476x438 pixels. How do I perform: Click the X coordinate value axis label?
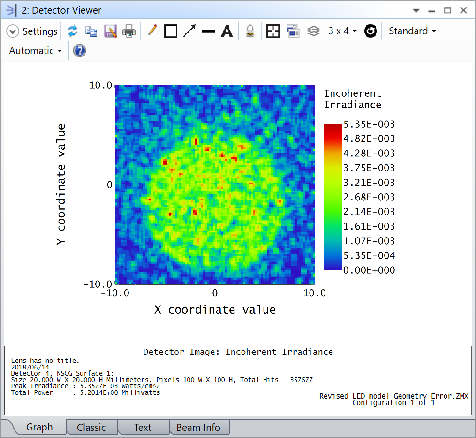point(215,310)
